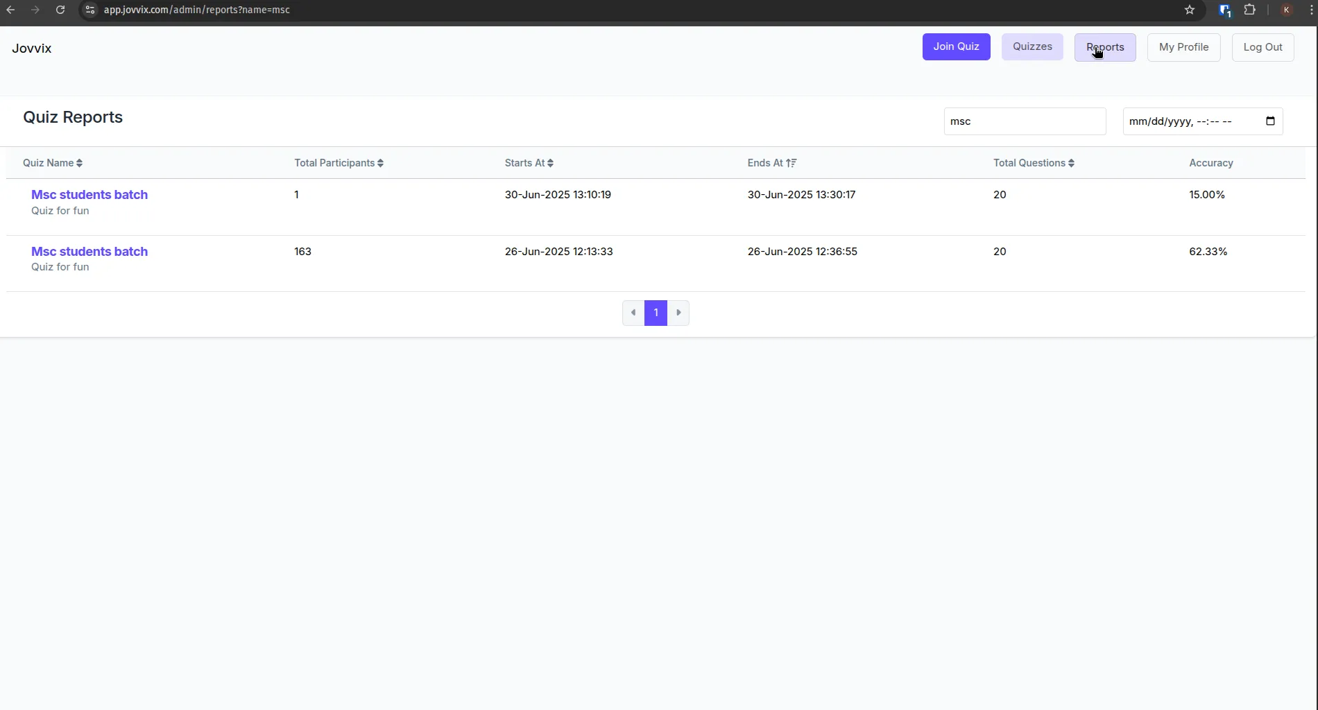The height and width of the screenshot is (710, 1318).
Task: Bookmark this page with star icon
Action: click(x=1190, y=10)
